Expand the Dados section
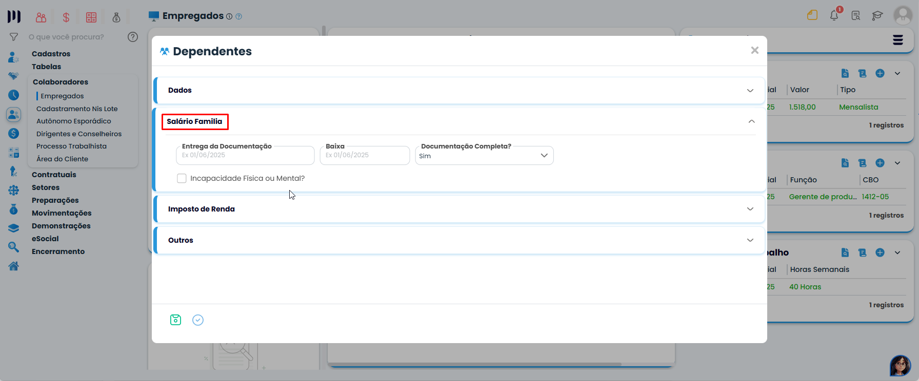Screen dimensions: 919x381 459,90
